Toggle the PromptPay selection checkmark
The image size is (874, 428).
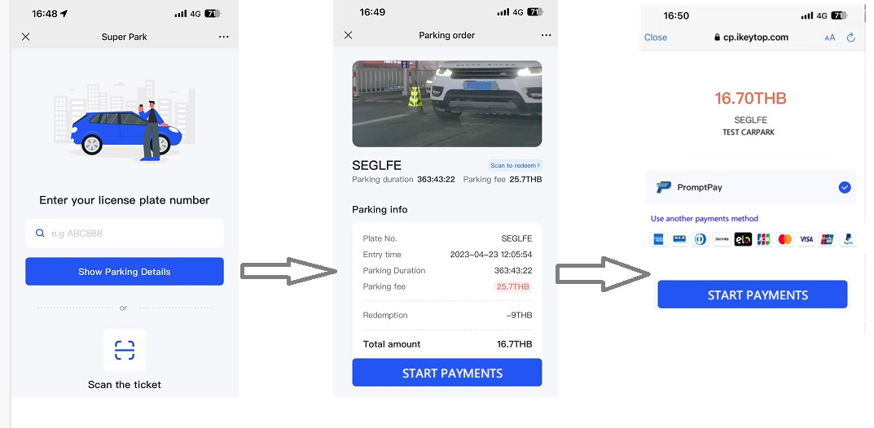(x=845, y=188)
